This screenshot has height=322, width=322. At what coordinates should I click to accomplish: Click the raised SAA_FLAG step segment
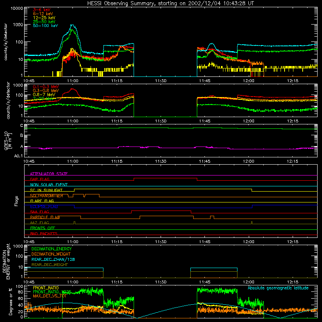pos(161,211)
